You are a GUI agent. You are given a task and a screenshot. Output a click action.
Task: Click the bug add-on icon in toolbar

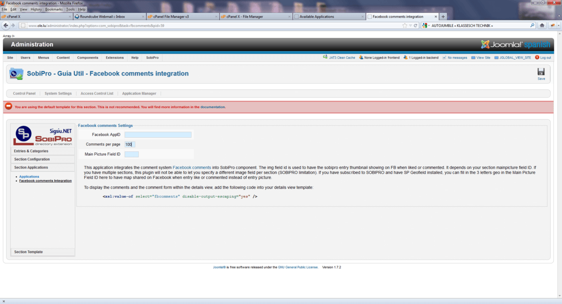coord(552,26)
